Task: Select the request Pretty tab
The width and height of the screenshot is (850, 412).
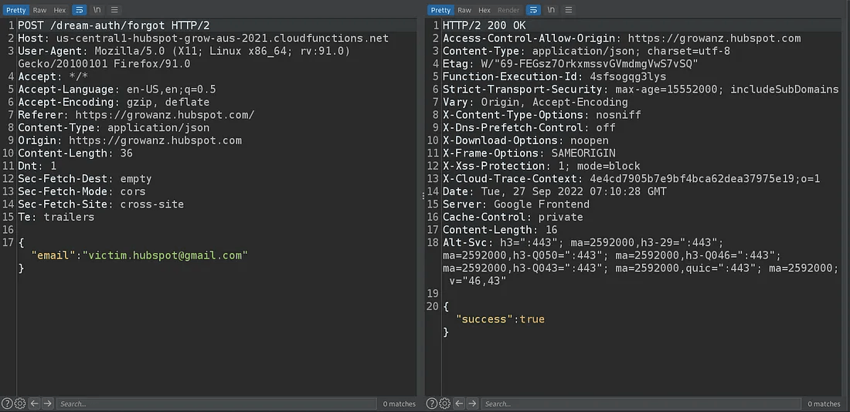Action: (15, 10)
